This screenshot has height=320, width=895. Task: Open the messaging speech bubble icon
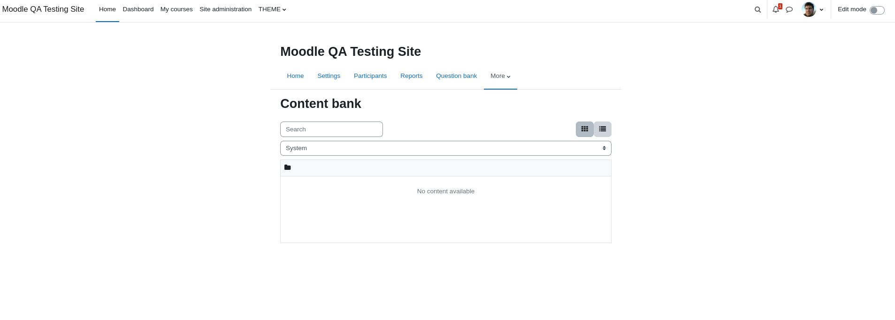[789, 9]
